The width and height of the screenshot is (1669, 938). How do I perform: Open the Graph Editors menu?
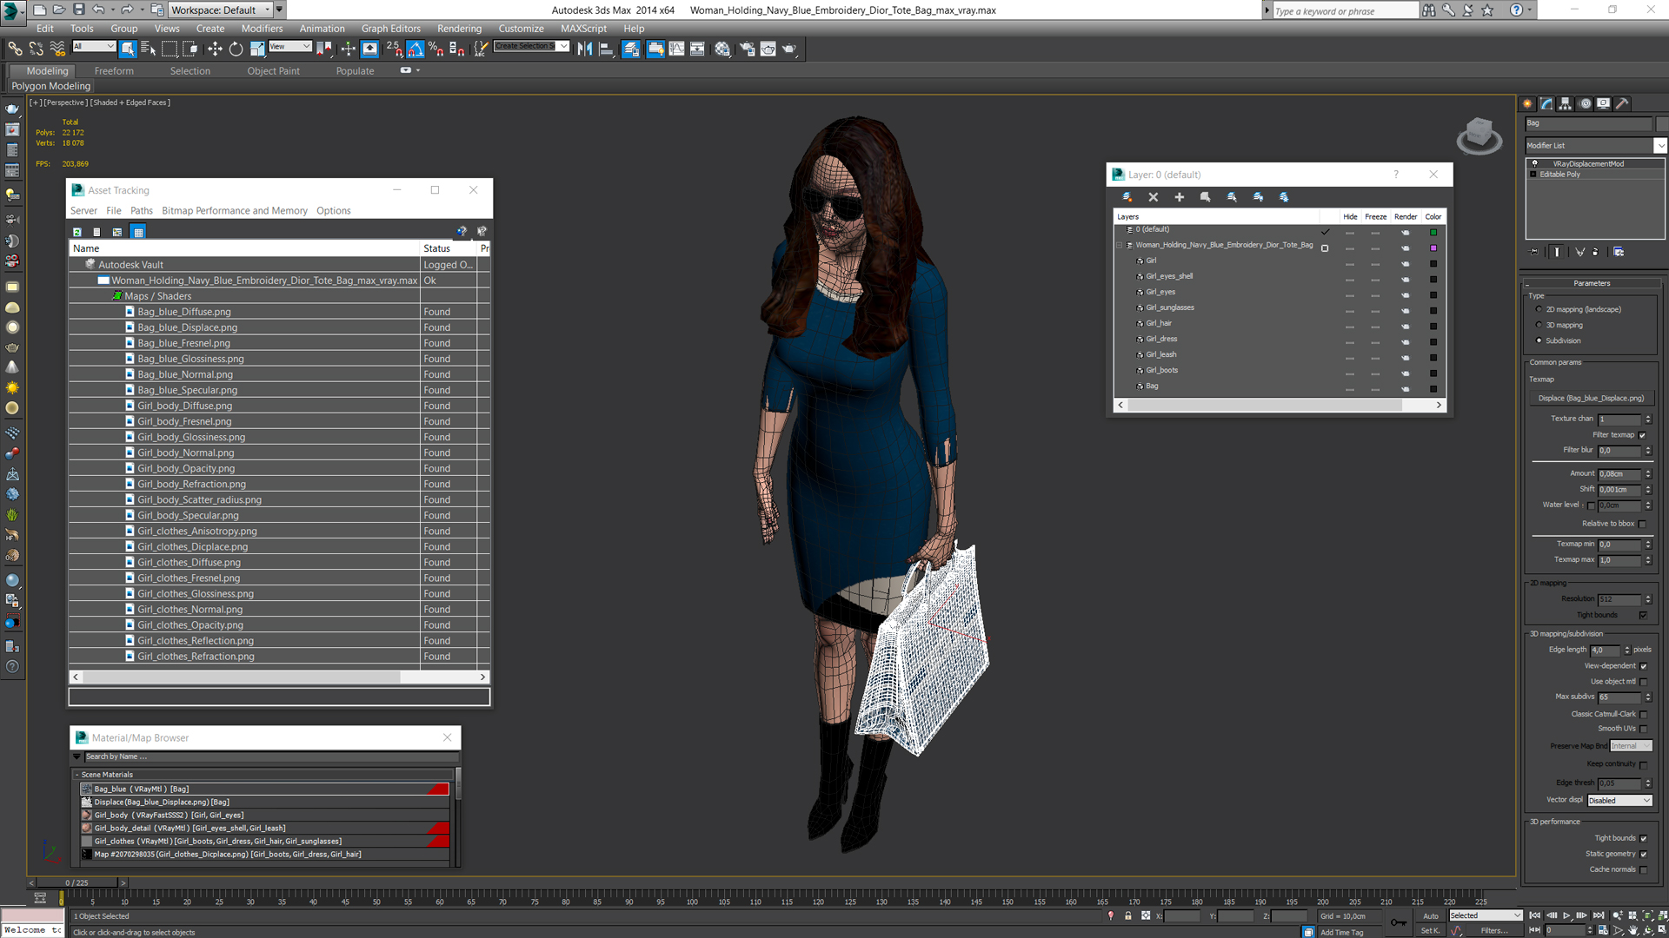390,29
